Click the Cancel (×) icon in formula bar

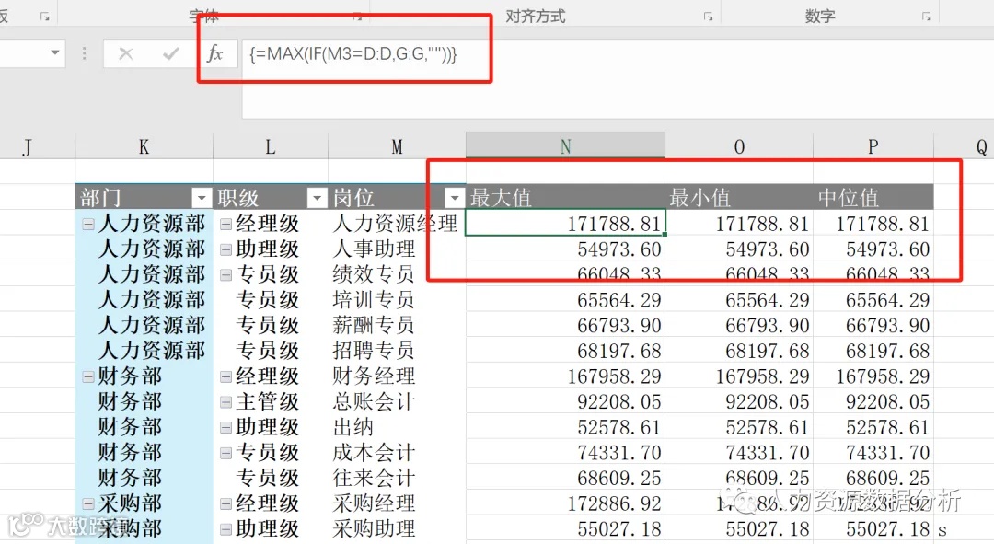(x=126, y=53)
